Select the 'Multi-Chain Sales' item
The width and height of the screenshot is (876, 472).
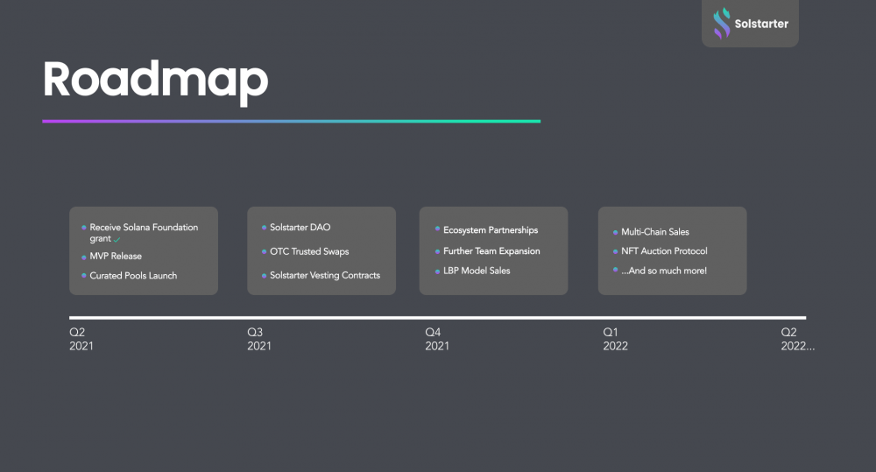click(654, 232)
